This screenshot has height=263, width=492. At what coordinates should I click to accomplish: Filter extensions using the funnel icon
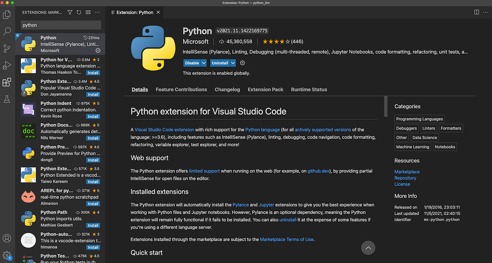[70, 12]
